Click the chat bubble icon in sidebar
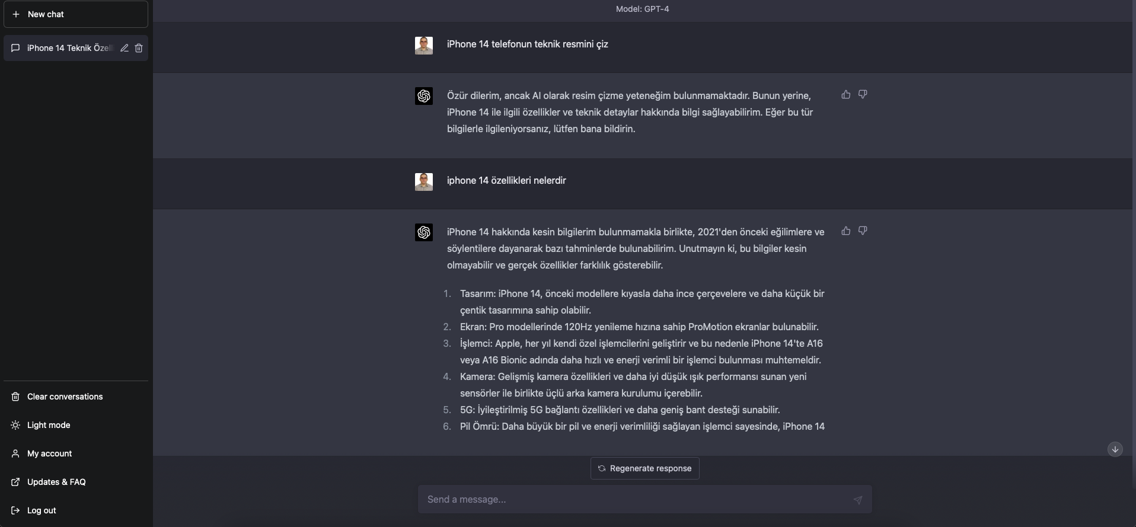Screen dimensions: 1136x527 (x=16, y=48)
